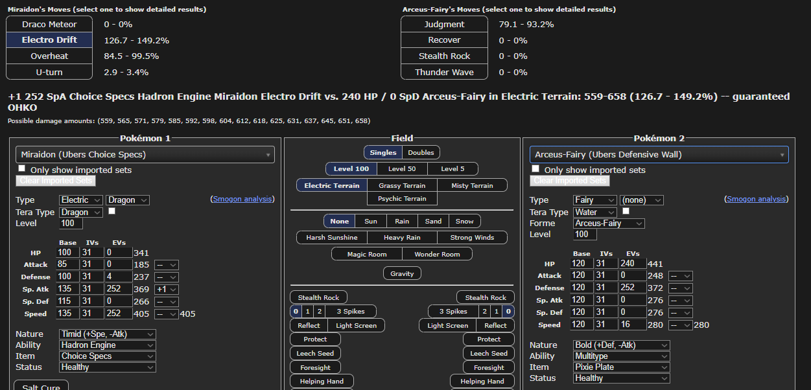Select Level 5 battle option

tap(453, 169)
